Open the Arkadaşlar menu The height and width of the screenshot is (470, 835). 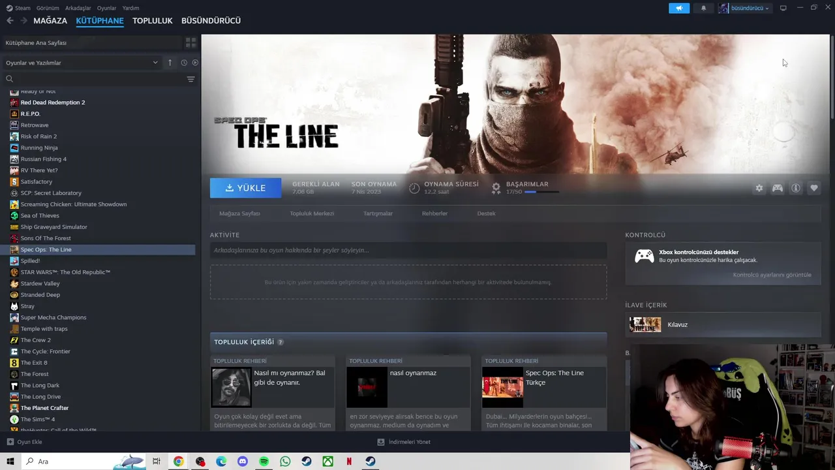pos(78,8)
